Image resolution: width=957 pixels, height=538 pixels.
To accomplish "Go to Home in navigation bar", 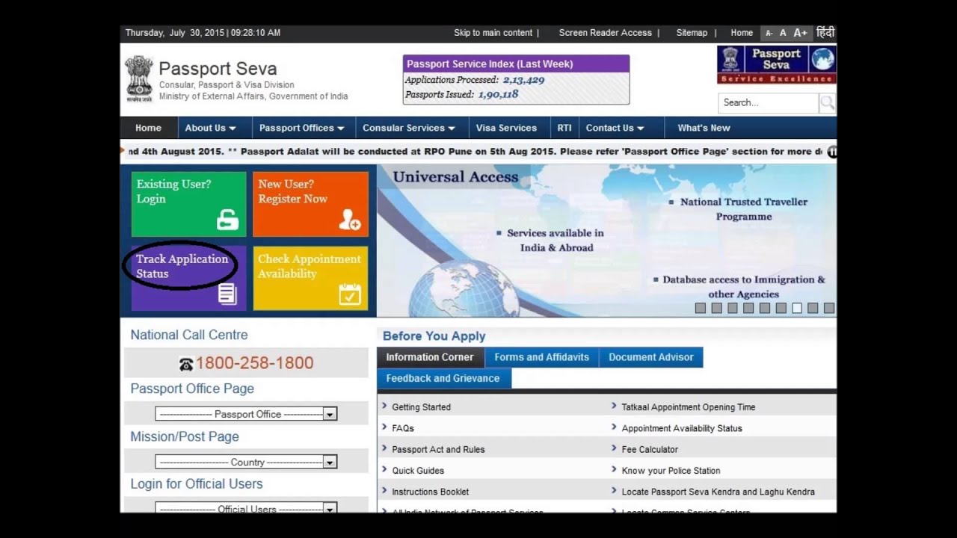I will 148,128.
